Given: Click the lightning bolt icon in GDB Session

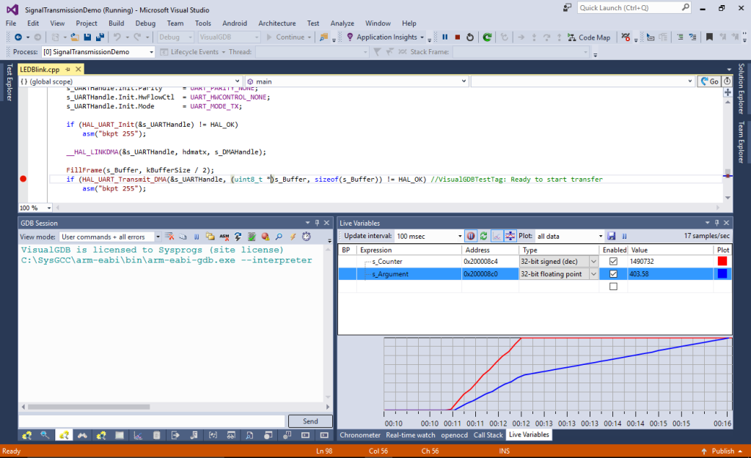Looking at the screenshot, I should (x=293, y=237).
